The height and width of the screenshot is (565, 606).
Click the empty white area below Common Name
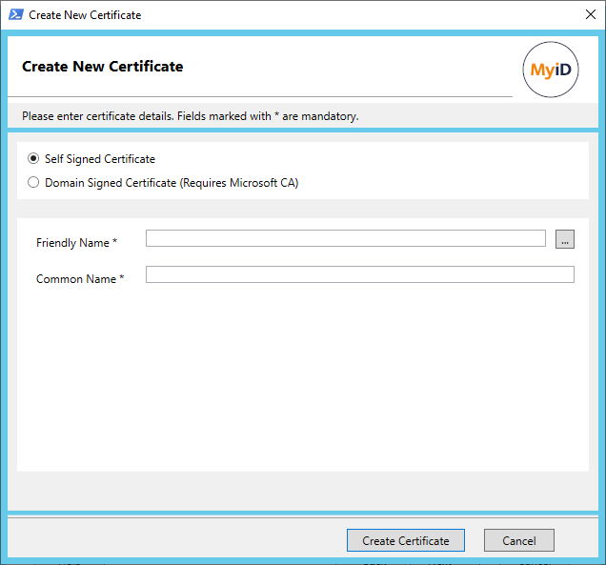pyautogui.click(x=302, y=381)
